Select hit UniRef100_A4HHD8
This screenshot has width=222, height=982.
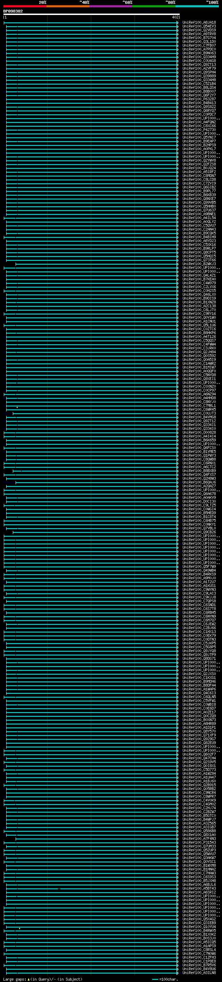pyautogui.click(x=199, y=398)
